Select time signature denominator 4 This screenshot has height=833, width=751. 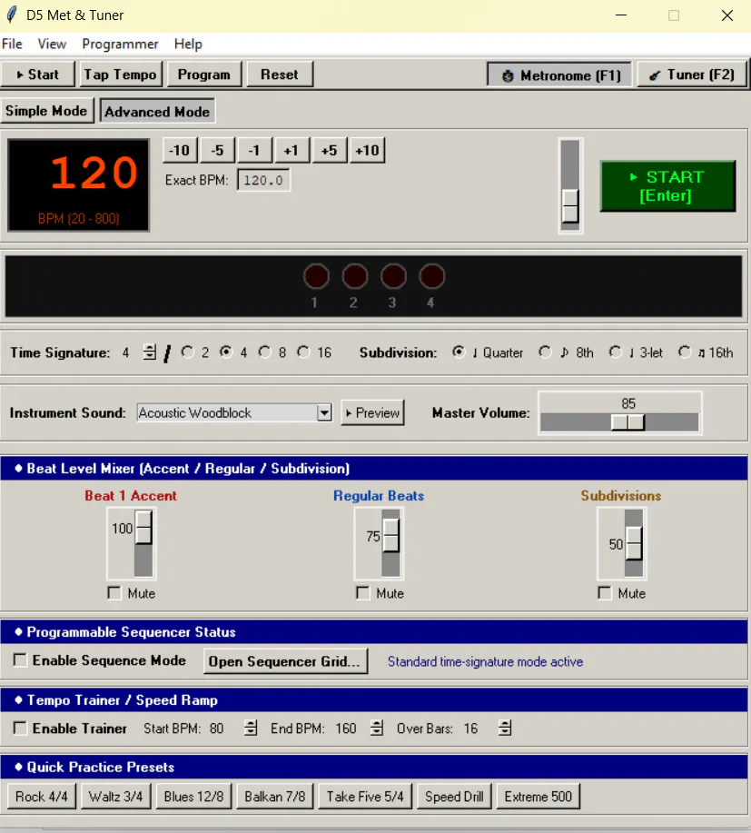[226, 352]
